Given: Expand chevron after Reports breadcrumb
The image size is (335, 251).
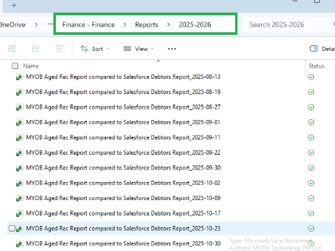Looking at the screenshot, I should pos(168,24).
